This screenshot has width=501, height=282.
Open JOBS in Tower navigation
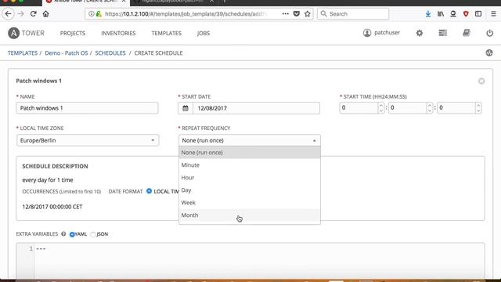204,33
